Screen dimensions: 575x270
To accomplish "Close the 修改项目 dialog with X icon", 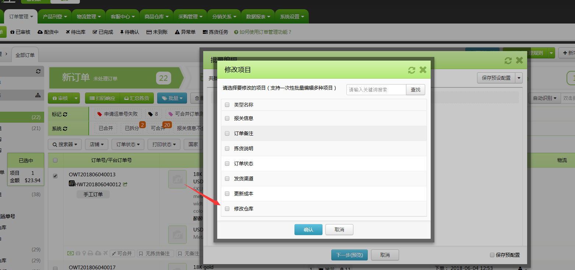I will (423, 70).
